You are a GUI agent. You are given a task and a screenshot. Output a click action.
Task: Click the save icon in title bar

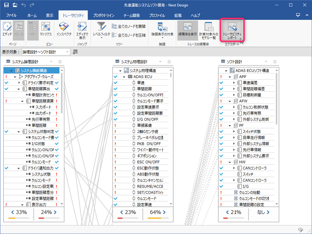click(6, 5)
